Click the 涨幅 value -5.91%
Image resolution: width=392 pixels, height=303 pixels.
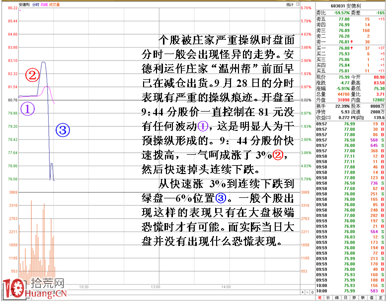click(x=343, y=89)
